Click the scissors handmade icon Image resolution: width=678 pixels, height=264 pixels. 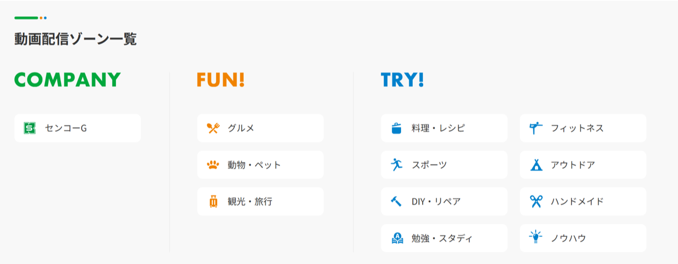click(x=536, y=202)
